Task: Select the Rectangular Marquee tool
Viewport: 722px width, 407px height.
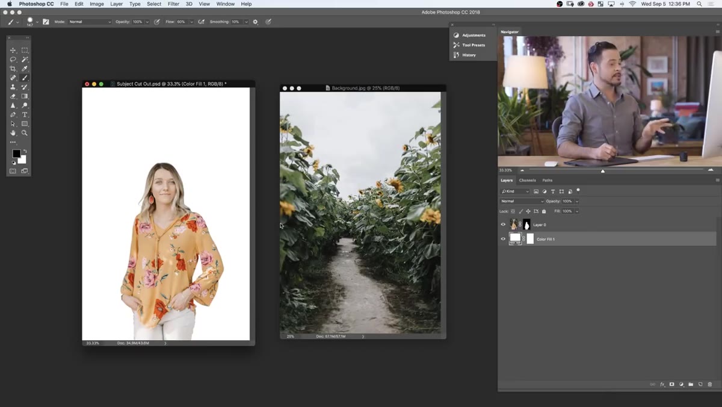Action: [x=25, y=51]
